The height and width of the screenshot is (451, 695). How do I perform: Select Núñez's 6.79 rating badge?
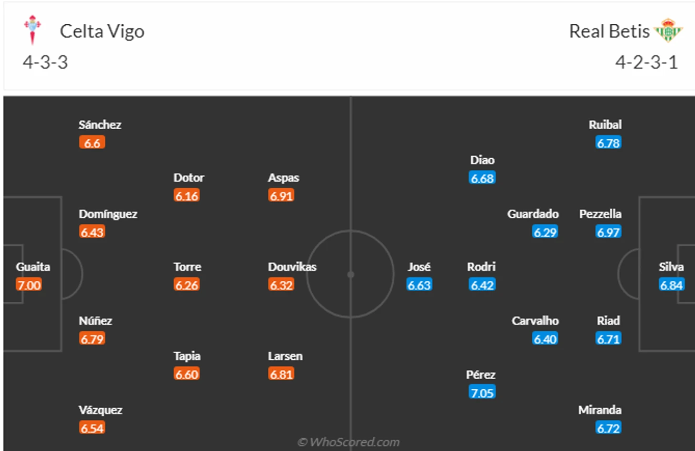92,339
